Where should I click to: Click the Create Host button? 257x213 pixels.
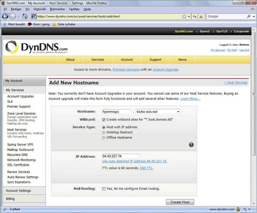click(180, 202)
